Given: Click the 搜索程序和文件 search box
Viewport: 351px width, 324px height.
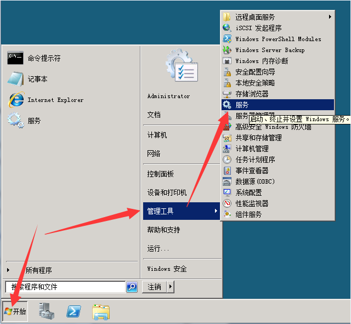Looking at the screenshot, I should (x=65, y=287).
